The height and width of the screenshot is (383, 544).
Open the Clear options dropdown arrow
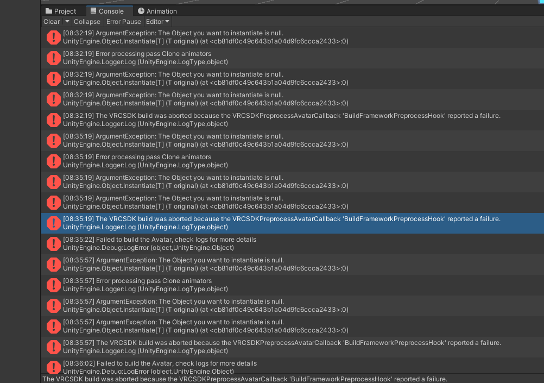pyautogui.click(x=67, y=22)
